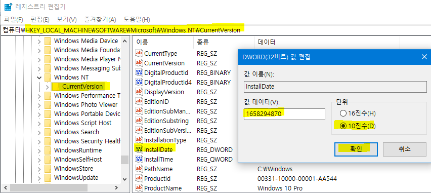
Task: Close the DWORD value edit dialog
Action: tap(424, 57)
